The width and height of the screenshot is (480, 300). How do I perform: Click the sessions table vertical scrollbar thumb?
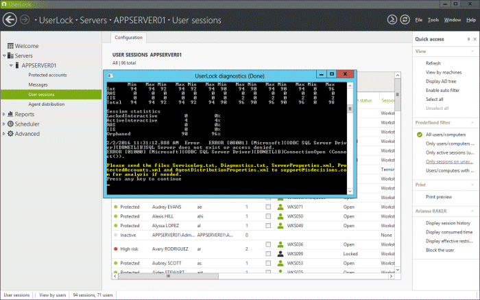pos(397,94)
